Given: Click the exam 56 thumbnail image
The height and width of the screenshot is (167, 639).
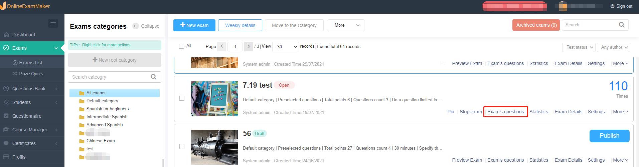Looking at the screenshot, I should coord(214,147).
